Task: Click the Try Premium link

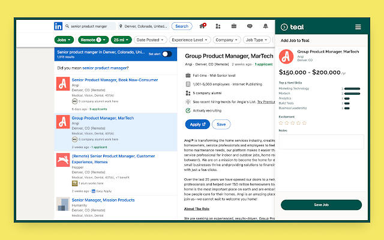Action: pos(266,102)
